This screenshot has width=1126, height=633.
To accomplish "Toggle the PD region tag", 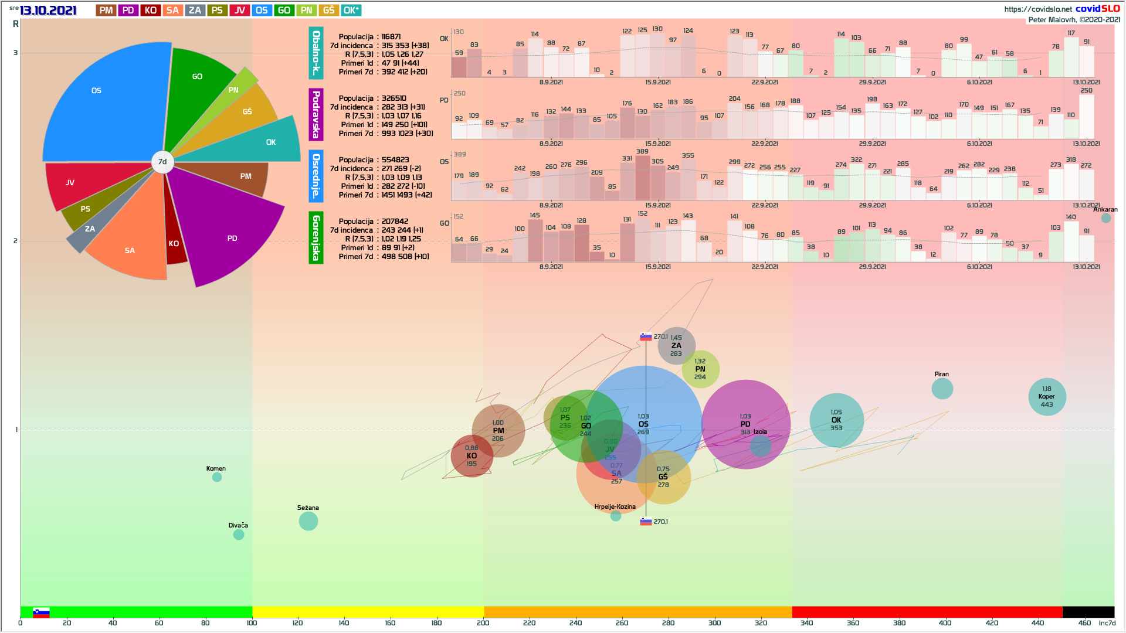I will (128, 11).
